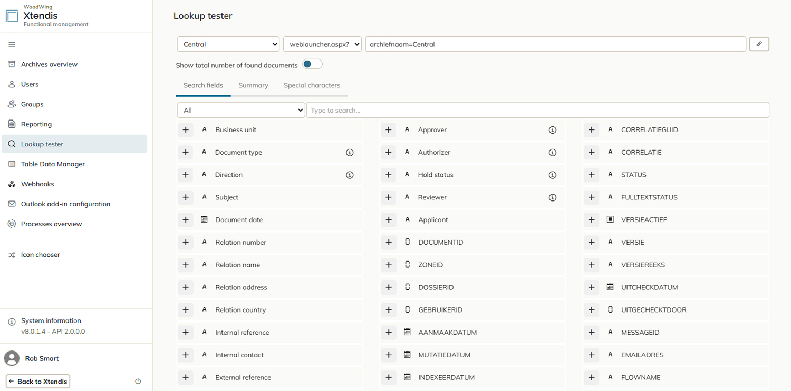This screenshot has height=391, width=791.
Task: Open Outlook add-in configuration
Action: (x=74, y=204)
